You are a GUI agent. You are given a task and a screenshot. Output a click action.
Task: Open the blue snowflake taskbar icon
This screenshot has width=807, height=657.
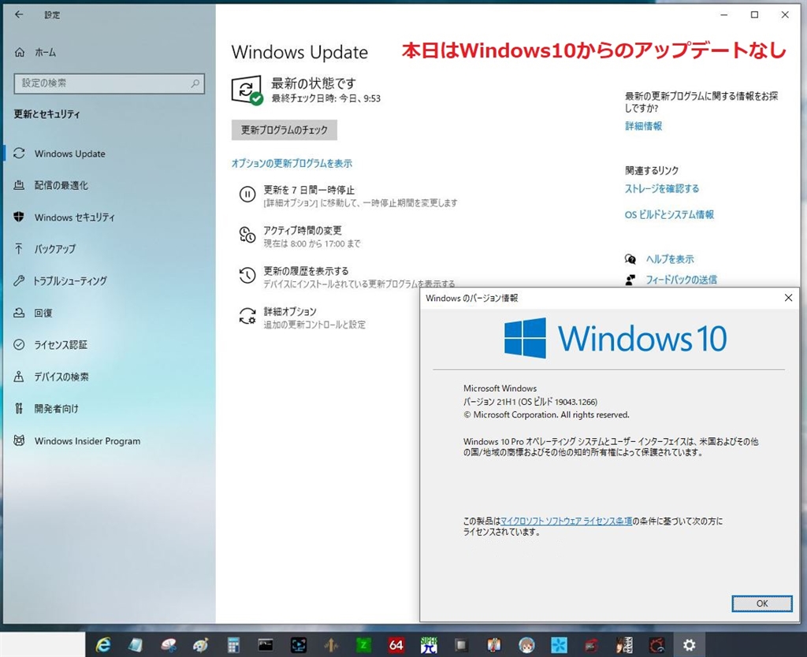tap(559, 644)
